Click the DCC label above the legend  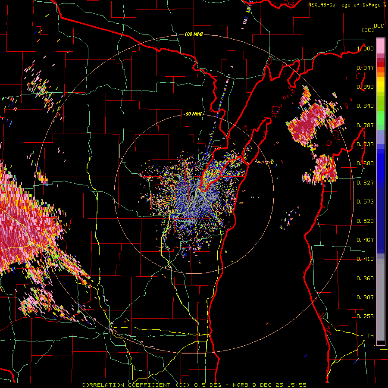coord(379,26)
